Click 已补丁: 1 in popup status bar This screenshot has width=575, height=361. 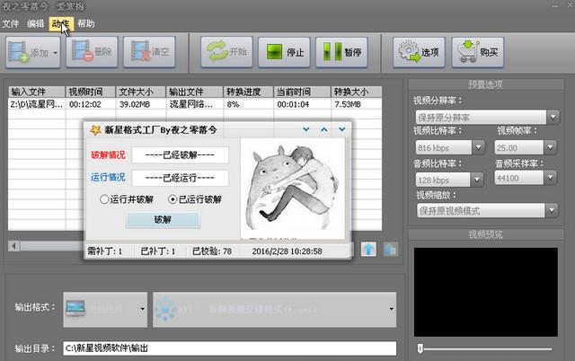(x=158, y=251)
